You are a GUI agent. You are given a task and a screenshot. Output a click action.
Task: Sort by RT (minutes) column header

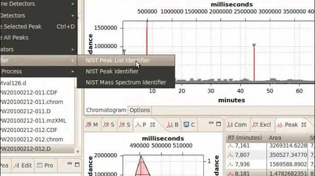click(246, 138)
